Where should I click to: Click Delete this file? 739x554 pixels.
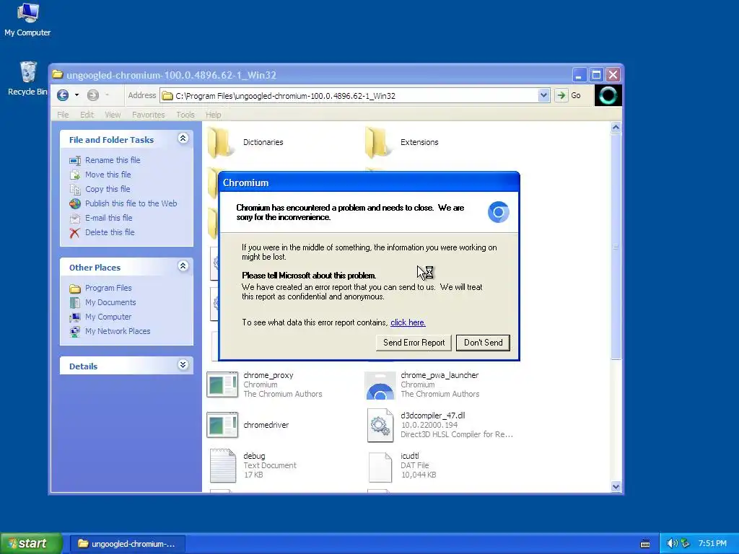[x=110, y=232]
